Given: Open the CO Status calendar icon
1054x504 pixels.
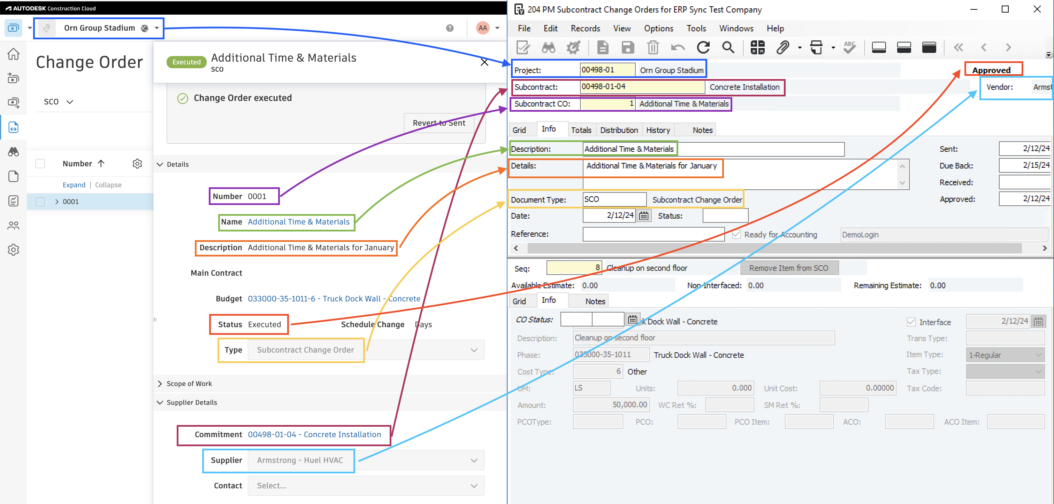Looking at the screenshot, I should click(632, 320).
